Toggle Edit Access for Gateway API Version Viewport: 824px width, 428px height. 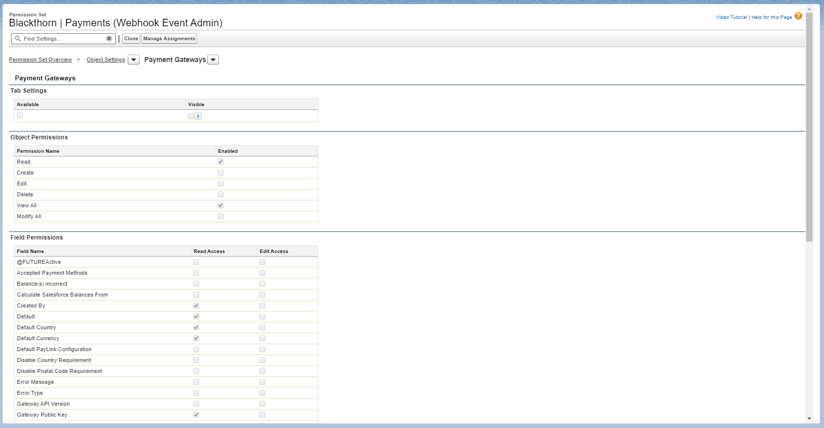[x=262, y=404]
